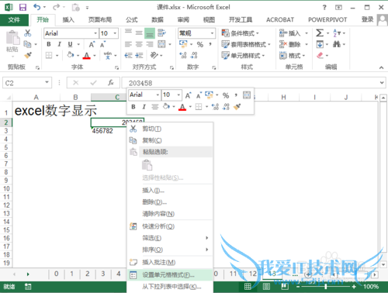Apply red font color from ribbon
Screen dimensions: 388x293
[87, 55]
